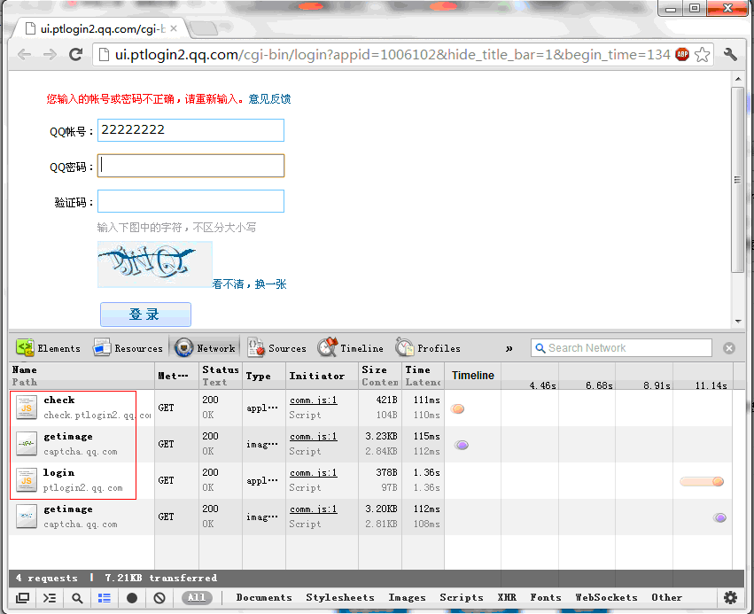754x614 pixels.
Task: Open the Profiles panel
Action: 428,348
